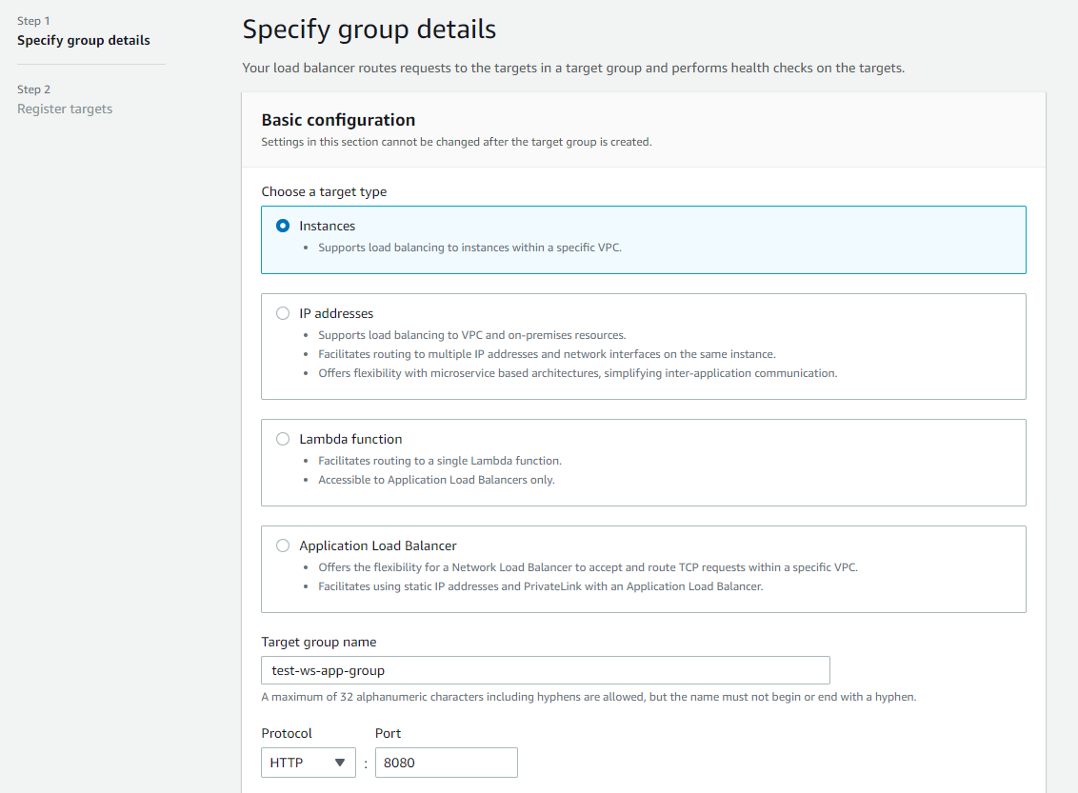Focus the Port field containing 8080

click(x=446, y=763)
